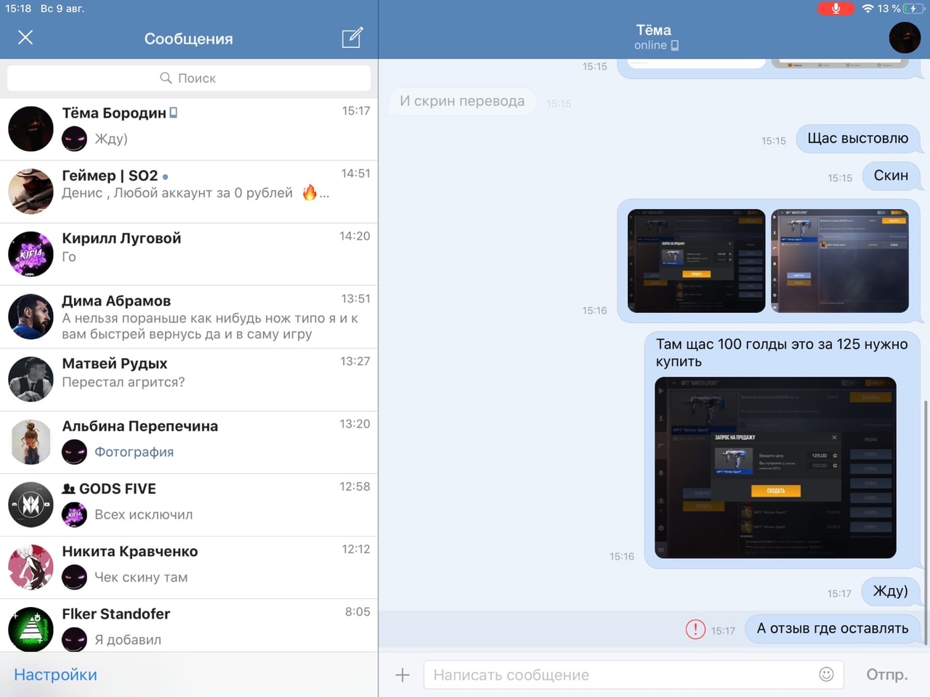Click the Поиск search field
930x697 pixels.
click(x=189, y=78)
